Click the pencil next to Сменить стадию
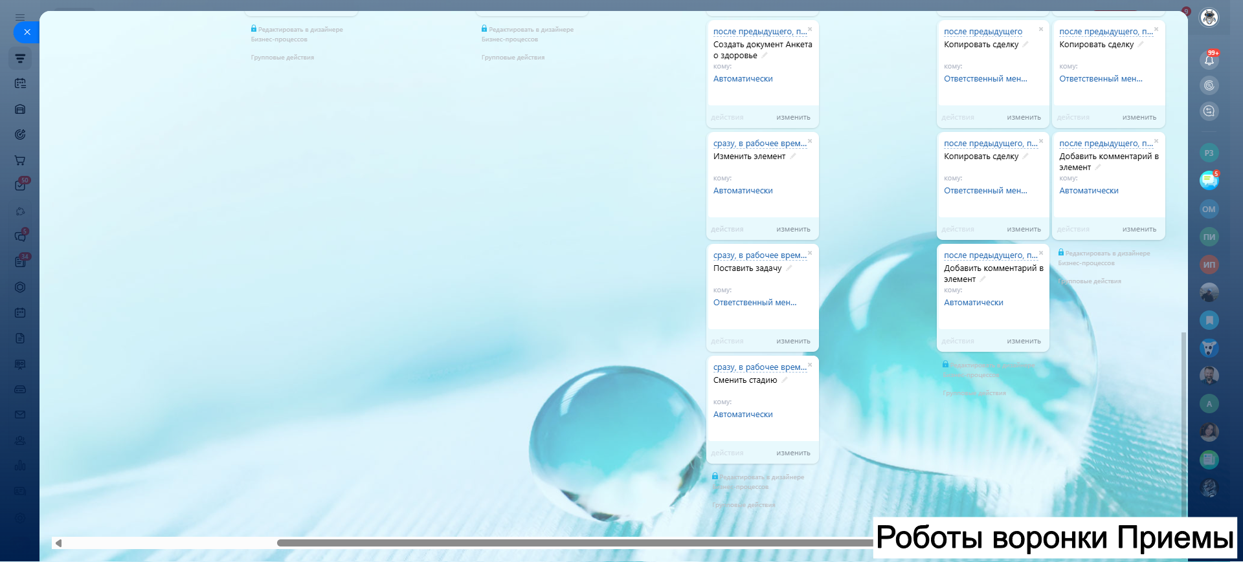Screen dimensions: 1243x562 tap(784, 380)
